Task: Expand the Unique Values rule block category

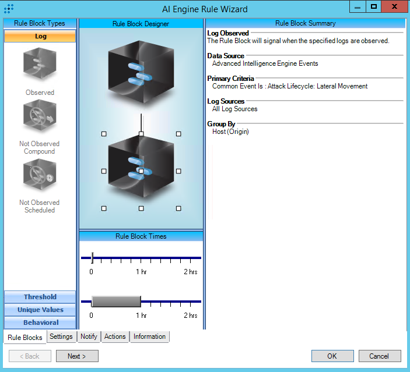Action: (40, 310)
